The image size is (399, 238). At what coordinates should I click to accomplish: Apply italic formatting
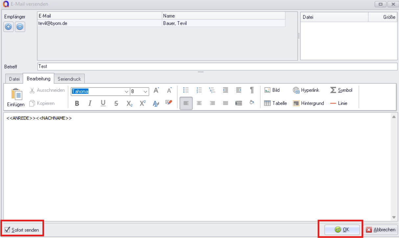click(x=90, y=103)
